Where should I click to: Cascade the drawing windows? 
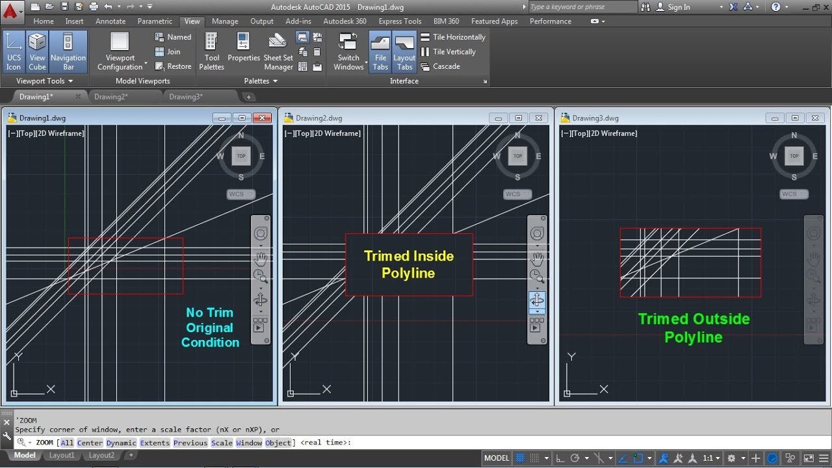[x=440, y=66]
